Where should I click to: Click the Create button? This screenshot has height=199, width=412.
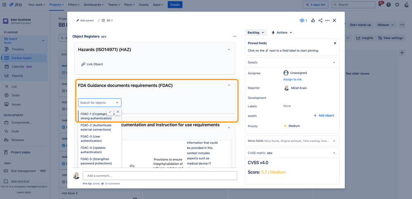click(x=175, y=5)
